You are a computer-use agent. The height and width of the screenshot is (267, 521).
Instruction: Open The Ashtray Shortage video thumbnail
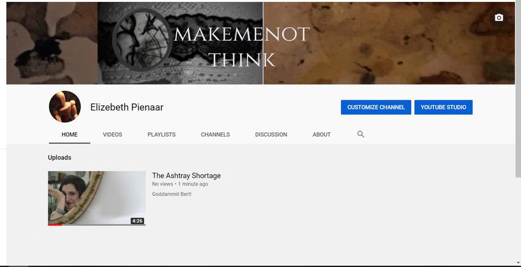pos(97,198)
